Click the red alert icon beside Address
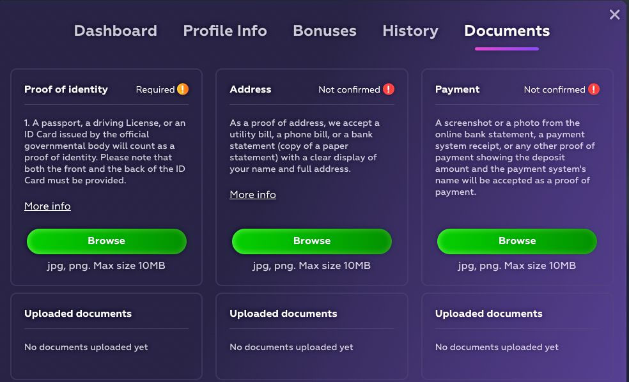The image size is (629, 382). [389, 89]
